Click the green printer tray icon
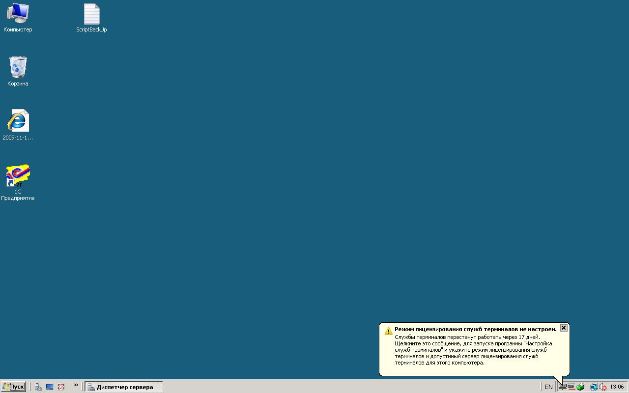 coord(580,387)
